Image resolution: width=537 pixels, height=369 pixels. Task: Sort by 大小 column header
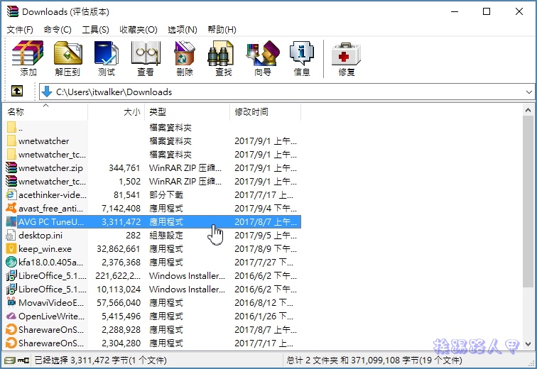pyautogui.click(x=116, y=112)
